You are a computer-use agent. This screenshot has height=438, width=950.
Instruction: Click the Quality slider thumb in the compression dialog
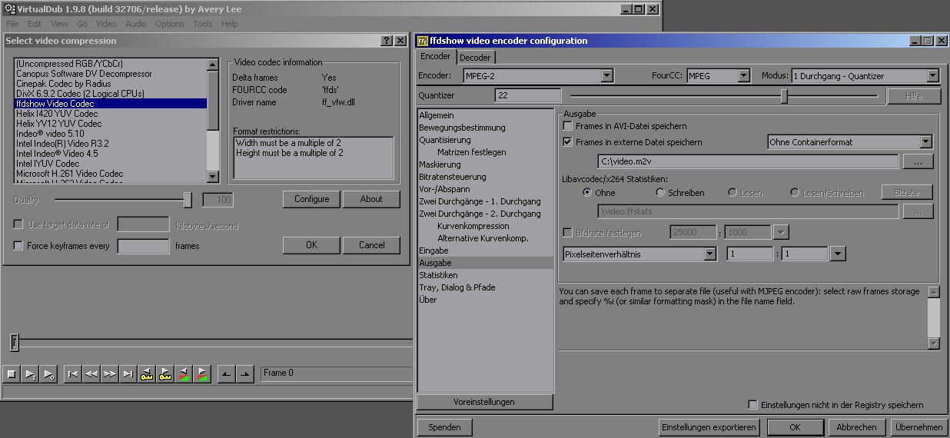(187, 200)
